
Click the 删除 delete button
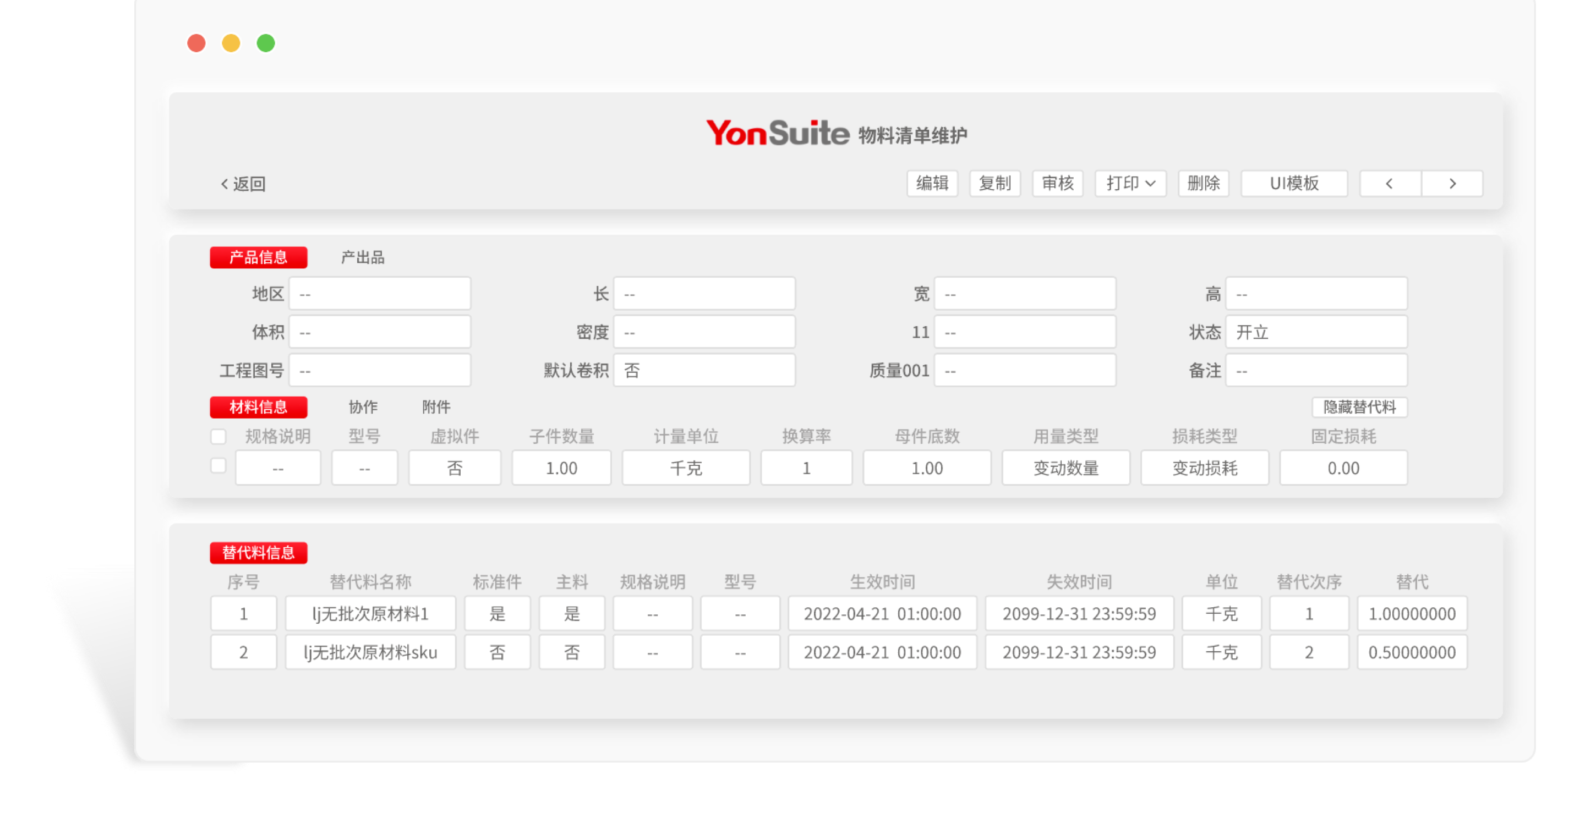(1203, 183)
